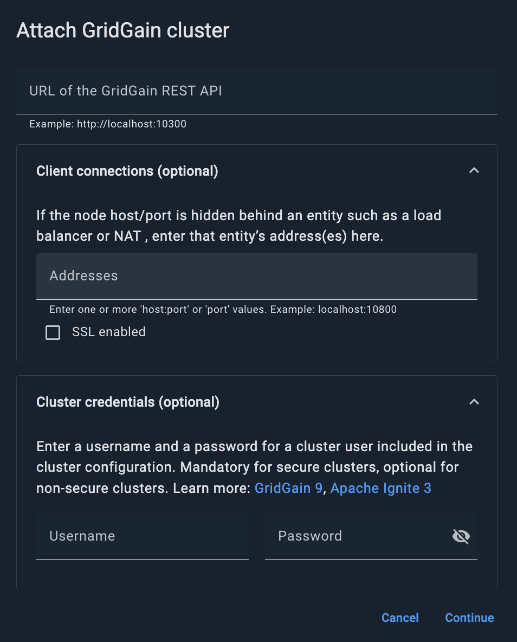The image size is (517, 642).
Task: Click into the Addresses input field
Action: click(257, 276)
